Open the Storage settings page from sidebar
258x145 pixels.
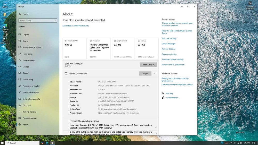click(x=26, y=67)
